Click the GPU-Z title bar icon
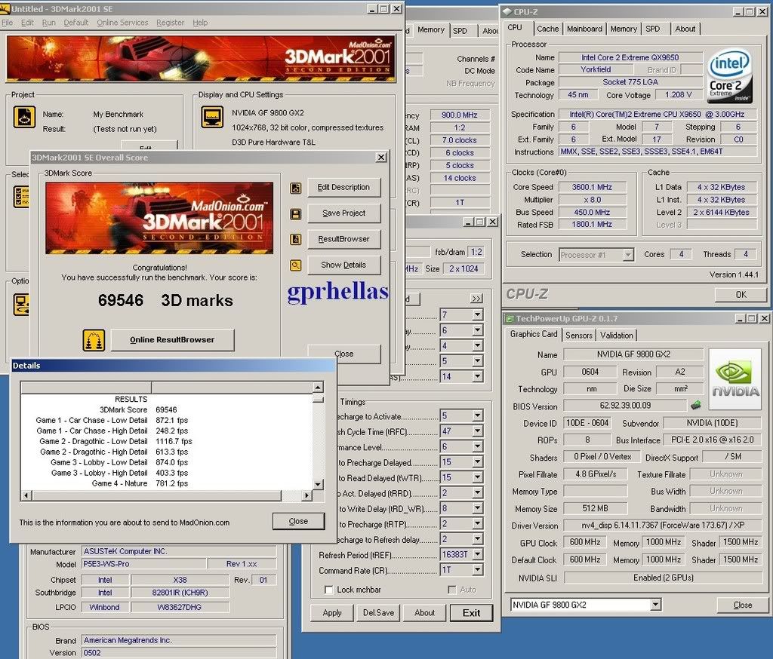 click(510, 319)
